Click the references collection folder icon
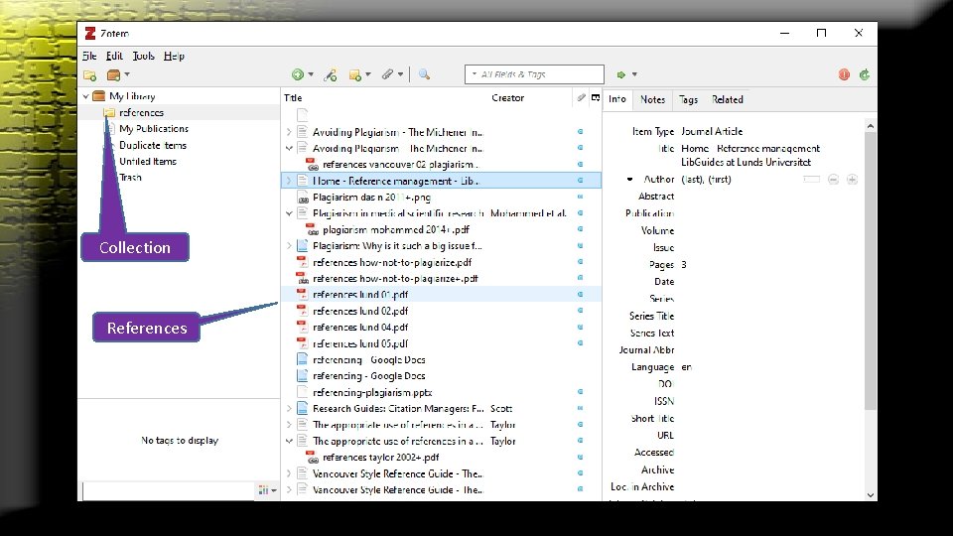The height and width of the screenshot is (536, 953). point(109,112)
